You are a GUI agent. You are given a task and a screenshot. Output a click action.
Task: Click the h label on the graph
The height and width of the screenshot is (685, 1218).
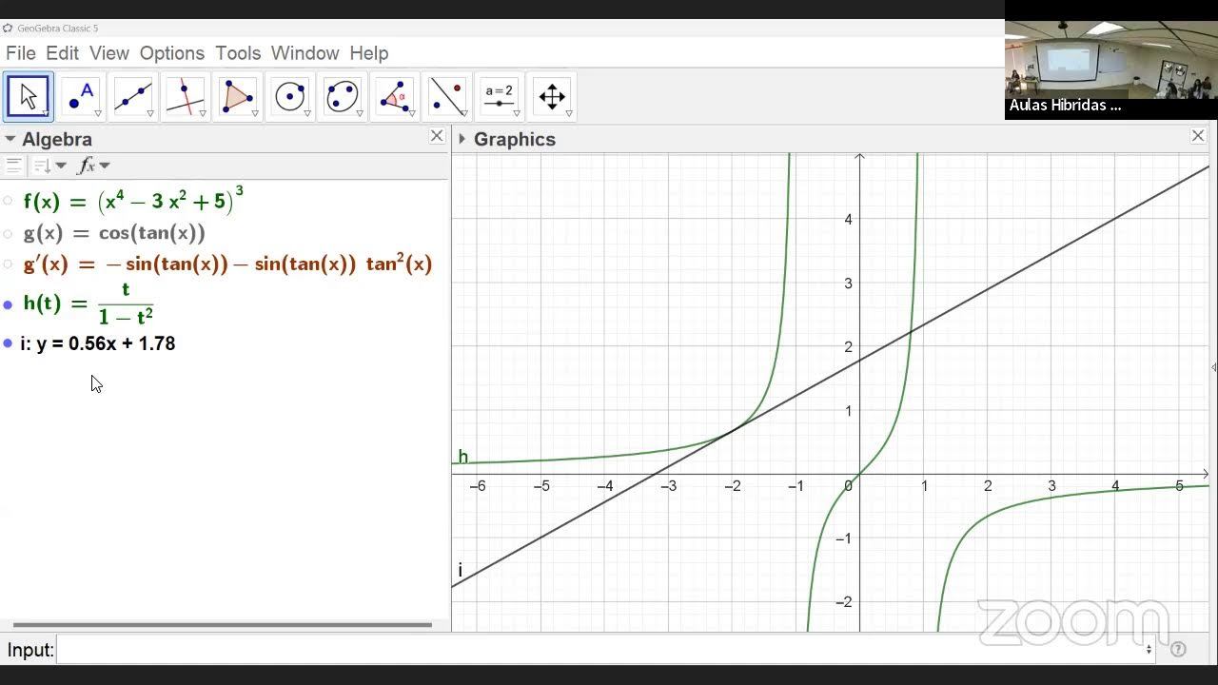tap(463, 457)
